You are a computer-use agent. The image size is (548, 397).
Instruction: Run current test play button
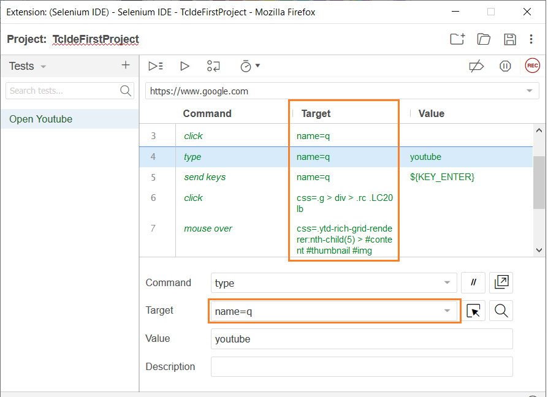(x=185, y=66)
